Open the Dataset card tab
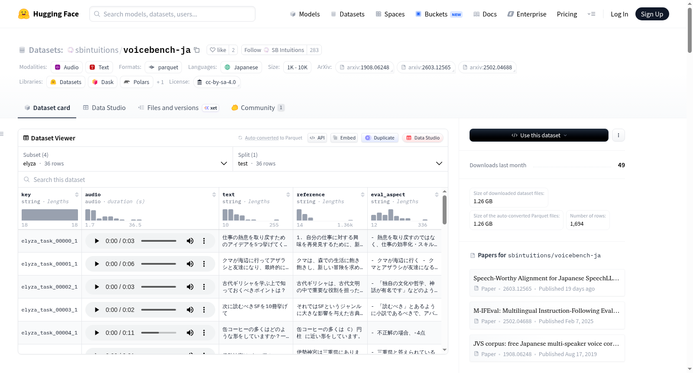The height and width of the screenshot is (373, 693). point(47,108)
